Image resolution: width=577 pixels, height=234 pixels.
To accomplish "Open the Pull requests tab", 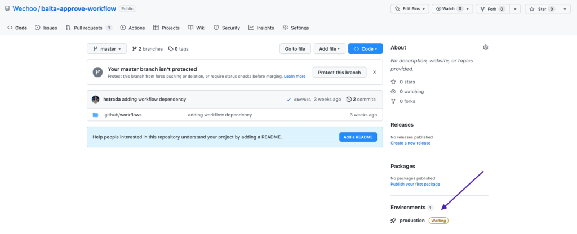I will 88,28.
